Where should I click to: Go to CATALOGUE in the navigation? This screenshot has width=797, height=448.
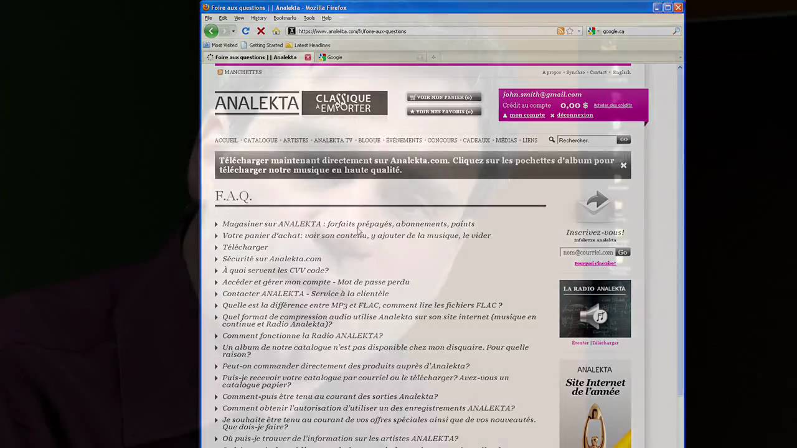[260, 141]
